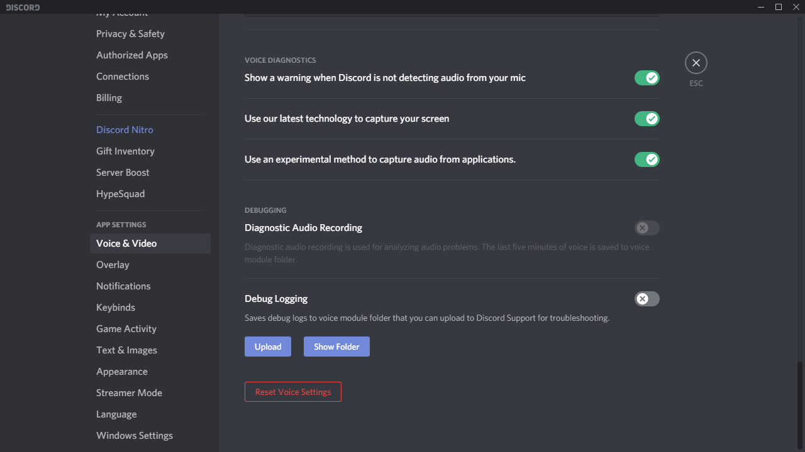This screenshot has width=805, height=452.
Task: Open Streamer Mode settings
Action: [x=129, y=393]
